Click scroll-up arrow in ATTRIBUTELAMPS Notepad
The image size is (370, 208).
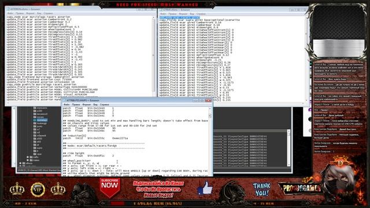coord(210,109)
